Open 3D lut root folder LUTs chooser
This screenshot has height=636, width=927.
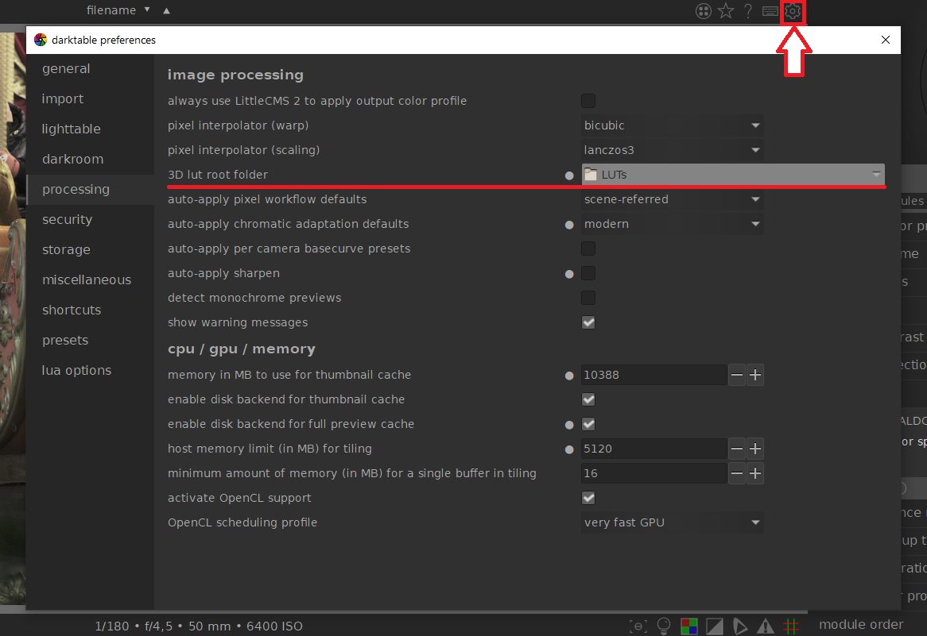[x=733, y=174]
